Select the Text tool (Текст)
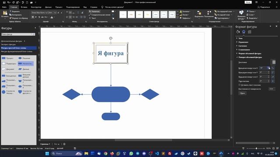The width and height of the screenshot is (280, 157). 92,18
